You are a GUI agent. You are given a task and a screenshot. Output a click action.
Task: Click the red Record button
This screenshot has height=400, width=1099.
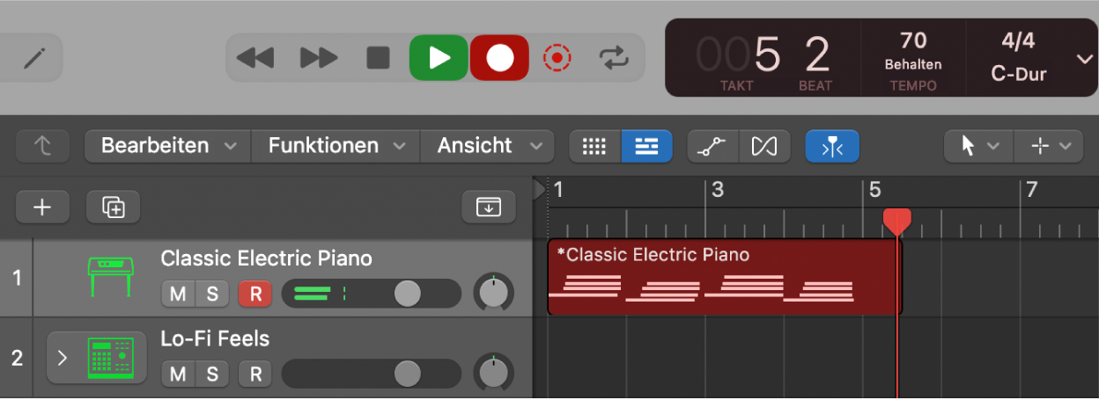pos(499,58)
